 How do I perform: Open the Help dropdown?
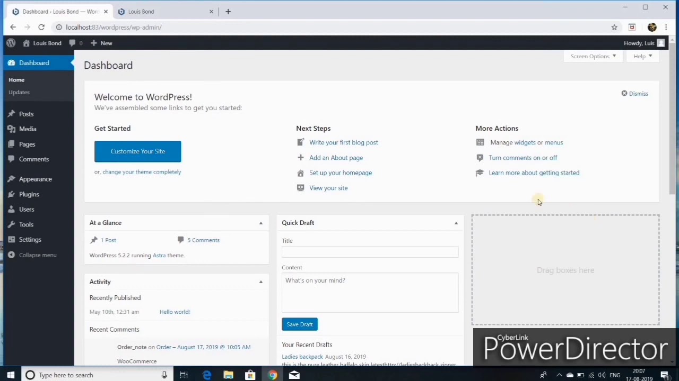tap(642, 56)
